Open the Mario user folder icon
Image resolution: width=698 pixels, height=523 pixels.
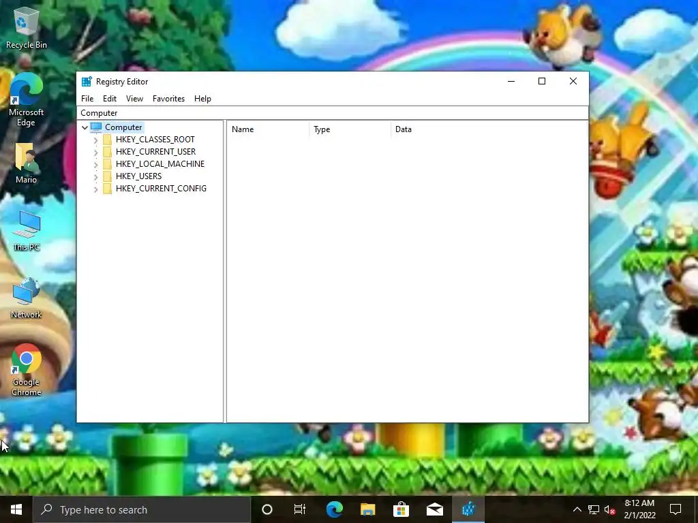(x=27, y=163)
